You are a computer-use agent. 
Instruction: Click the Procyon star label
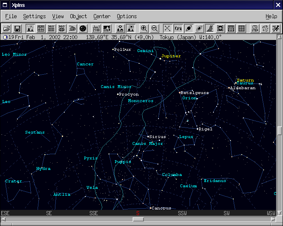(129, 94)
